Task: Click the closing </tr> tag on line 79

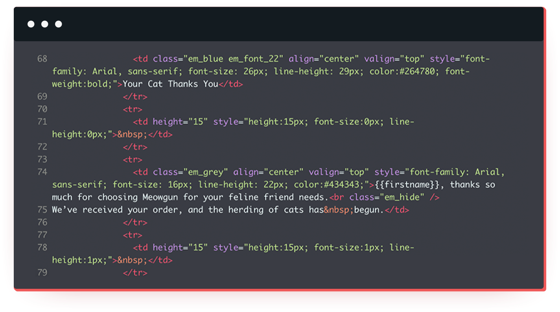Action: 135,273
